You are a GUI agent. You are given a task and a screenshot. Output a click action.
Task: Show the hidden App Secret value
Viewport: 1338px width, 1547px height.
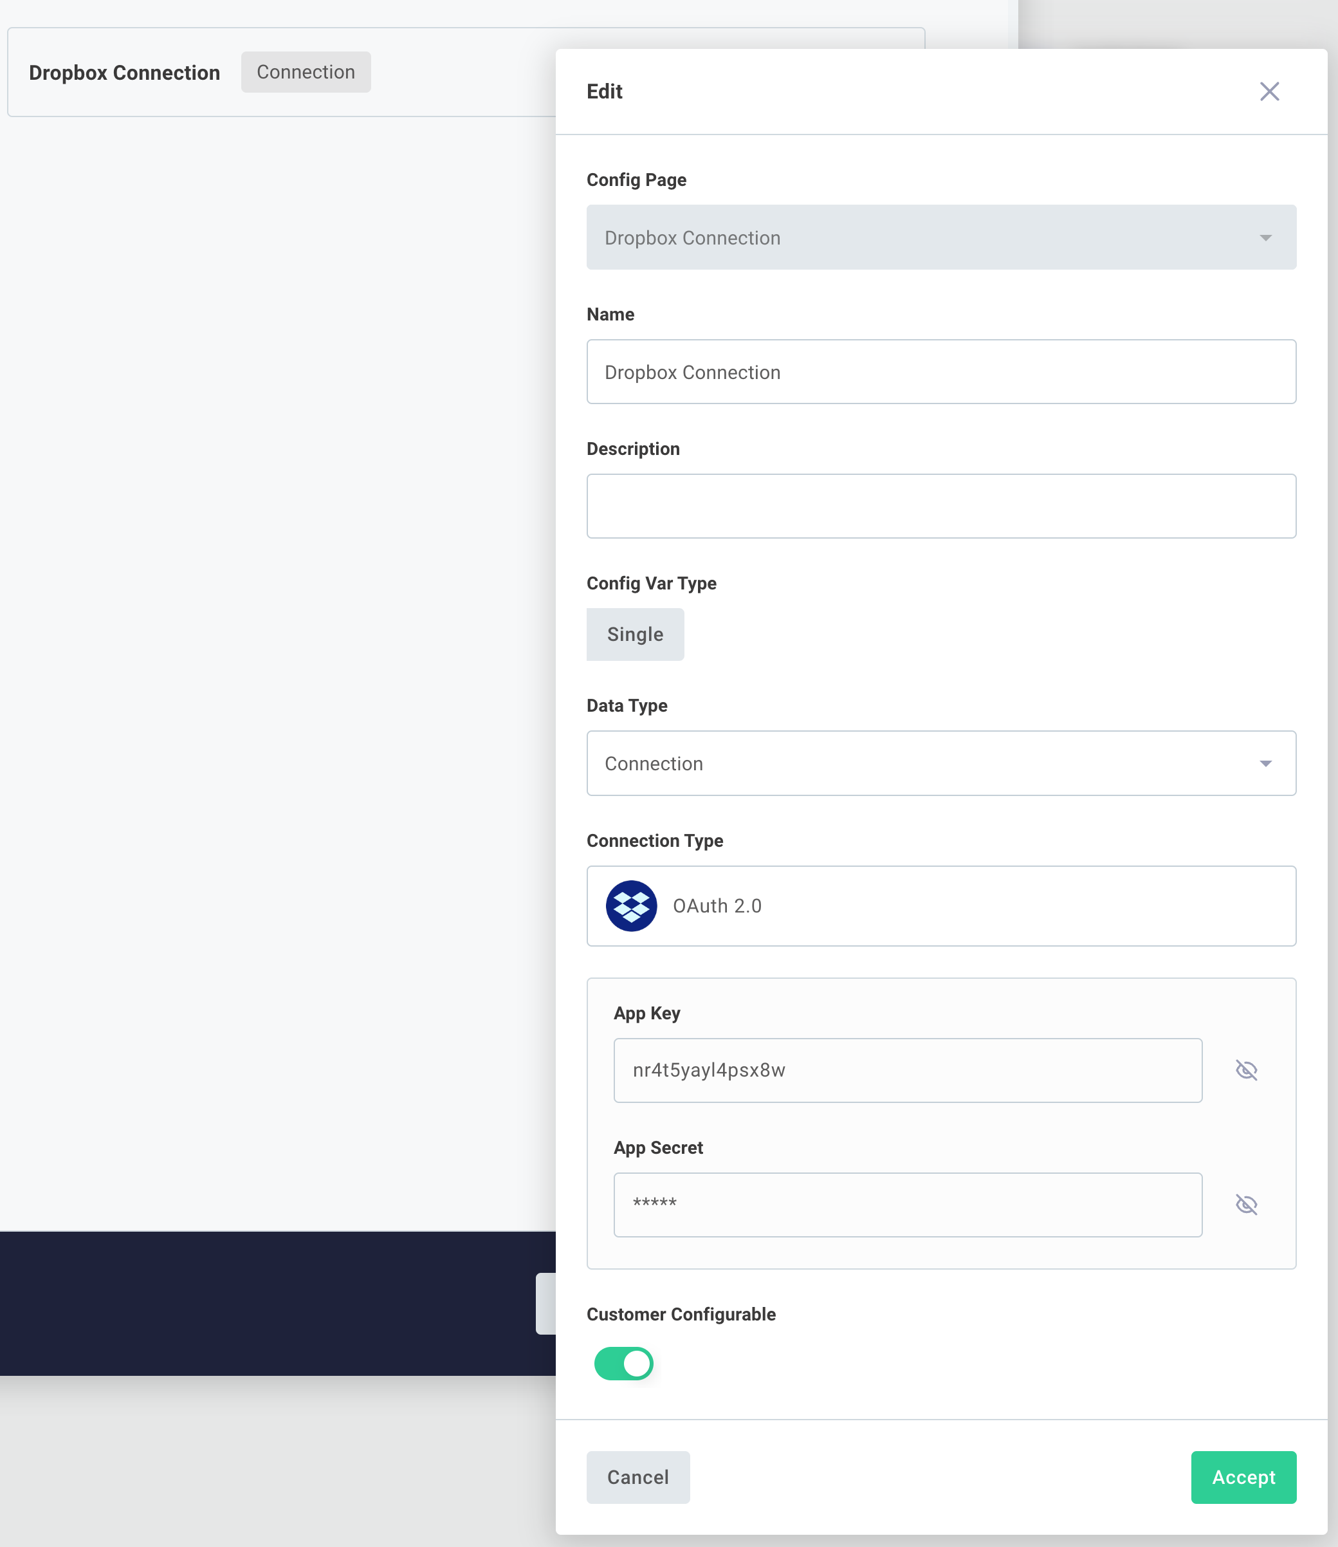click(1247, 1204)
